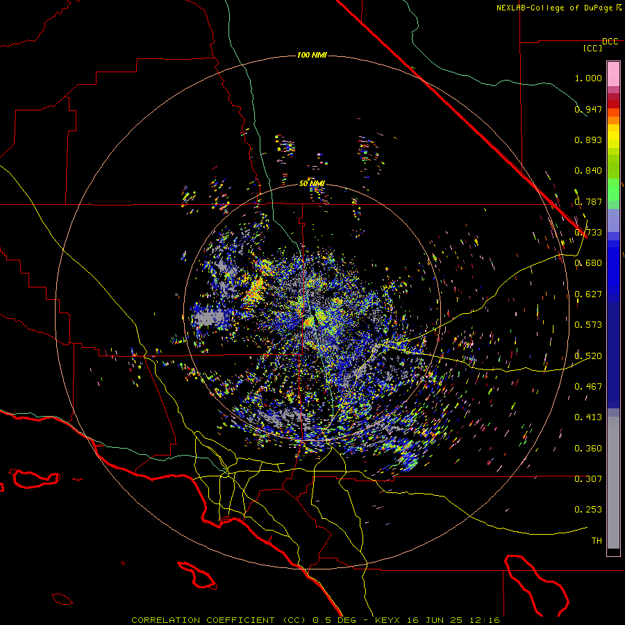Click the 0.573 legend value
The width and height of the screenshot is (625, 625).
[x=588, y=325]
